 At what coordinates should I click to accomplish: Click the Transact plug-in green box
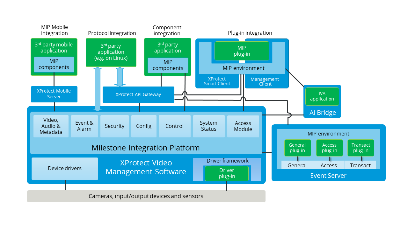coord(361,148)
